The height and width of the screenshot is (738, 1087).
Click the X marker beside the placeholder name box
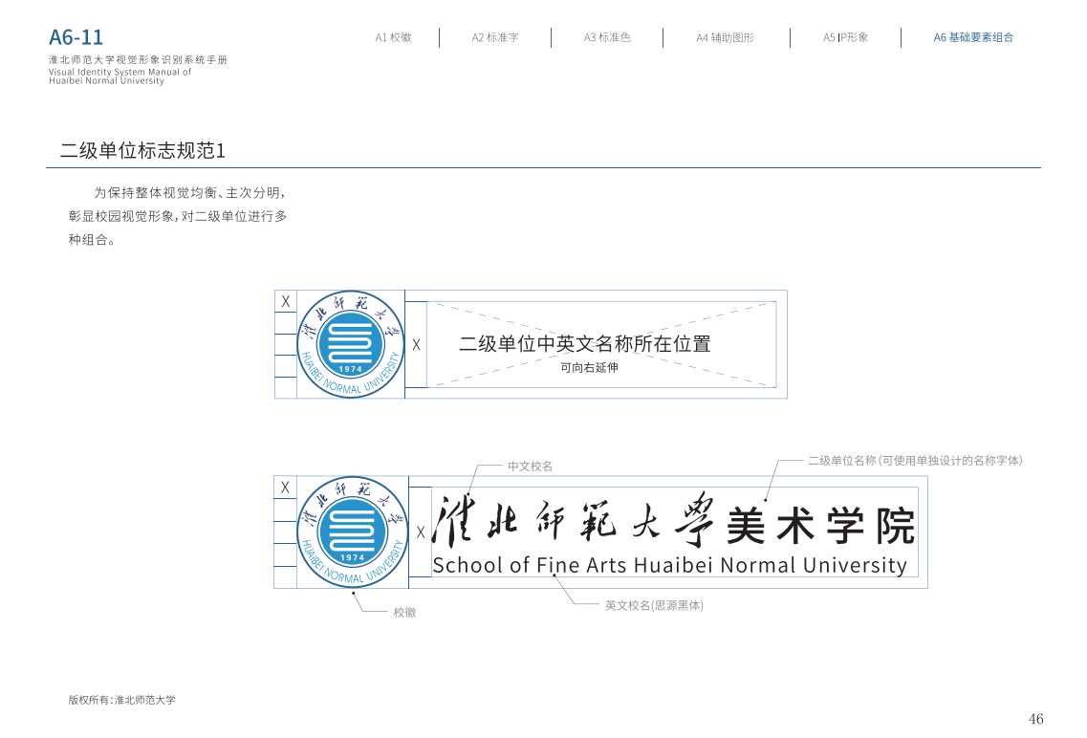click(416, 344)
